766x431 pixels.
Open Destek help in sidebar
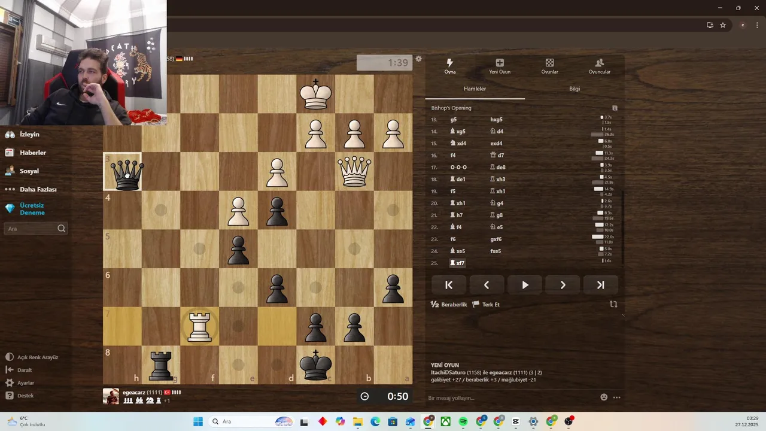coord(20,396)
